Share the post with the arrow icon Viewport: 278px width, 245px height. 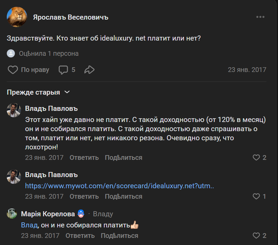[89, 70]
